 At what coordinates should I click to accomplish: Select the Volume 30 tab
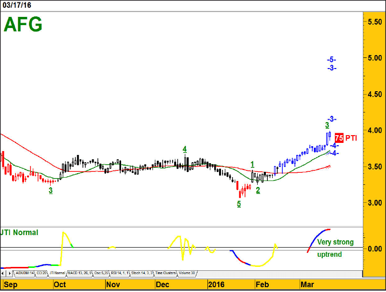(x=187, y=273)
